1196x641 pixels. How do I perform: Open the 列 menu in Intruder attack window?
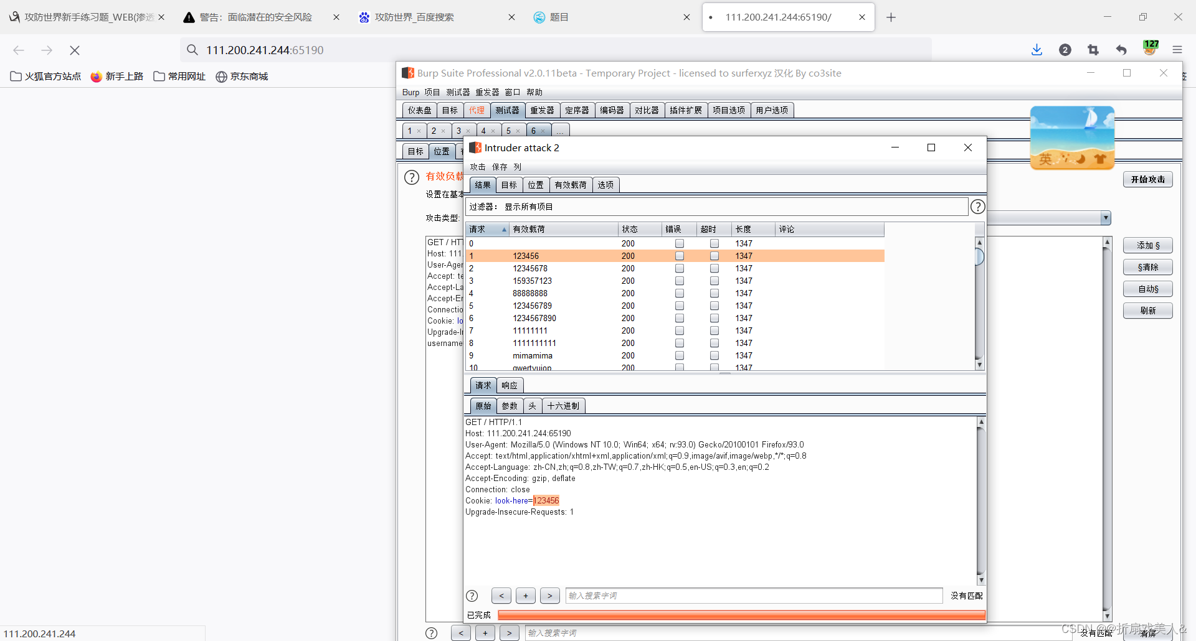[x=517, y=167]
